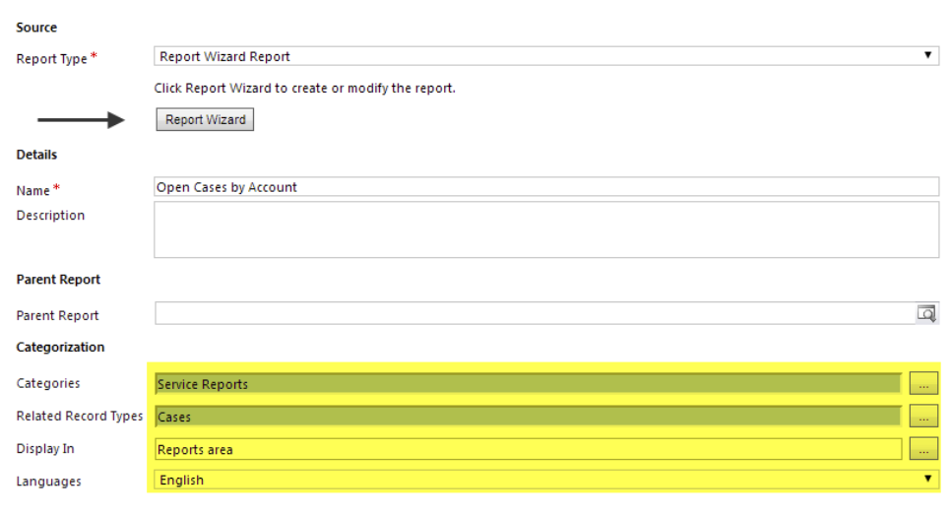951x518 pixels.
Task: Click the Parent Report lookup icon
Action: [x=926, y=313]
